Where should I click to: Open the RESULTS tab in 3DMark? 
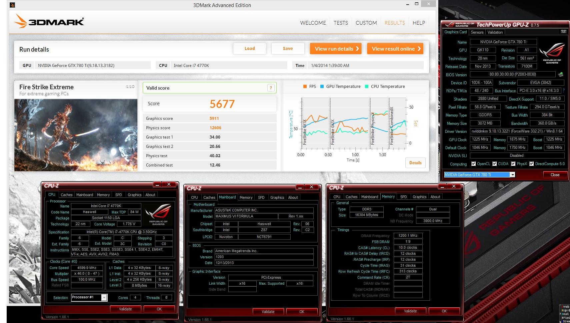pos(395,23)
